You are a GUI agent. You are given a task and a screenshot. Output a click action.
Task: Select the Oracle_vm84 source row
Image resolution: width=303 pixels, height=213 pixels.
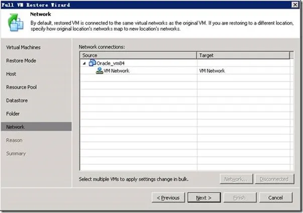point(138,63)
